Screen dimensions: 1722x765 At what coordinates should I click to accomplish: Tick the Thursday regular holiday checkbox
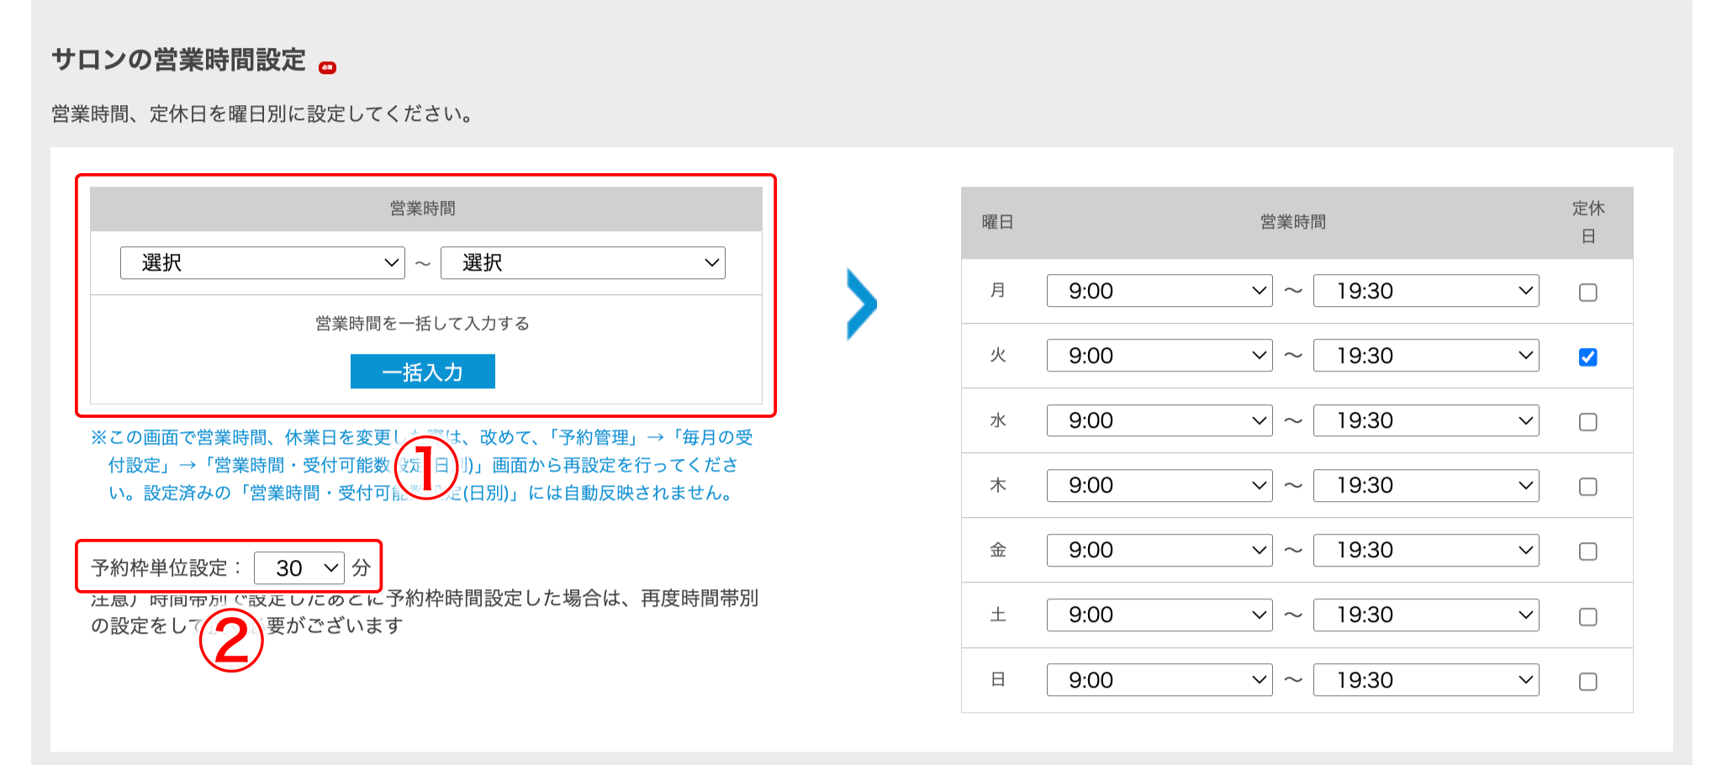[x=1587, y=487]
